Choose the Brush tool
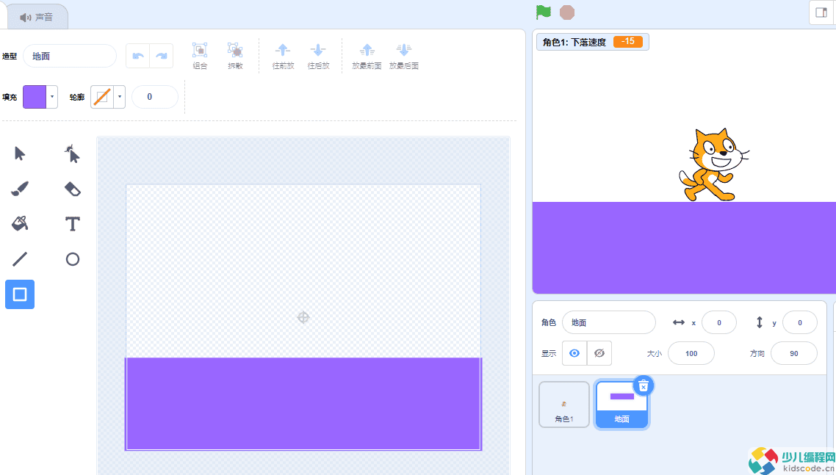This screenshot has width=836, height=475. (x=20, y=189)
